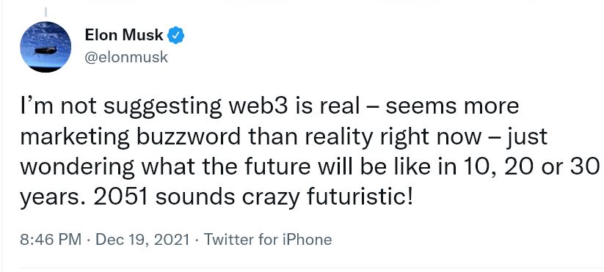604x272 pixels.
Task: Open Elon Musk's round profile avatar
Action: pyautogui.click(x=46, y=47)
